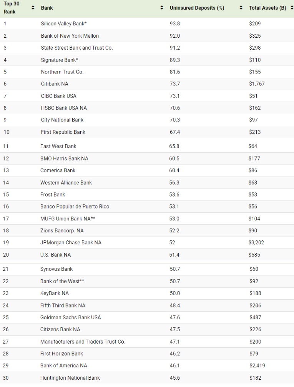The height and width of the screenshot is (387, 294).
Task: Click sort arrows beside Total Assets
Action: (292, 8)
